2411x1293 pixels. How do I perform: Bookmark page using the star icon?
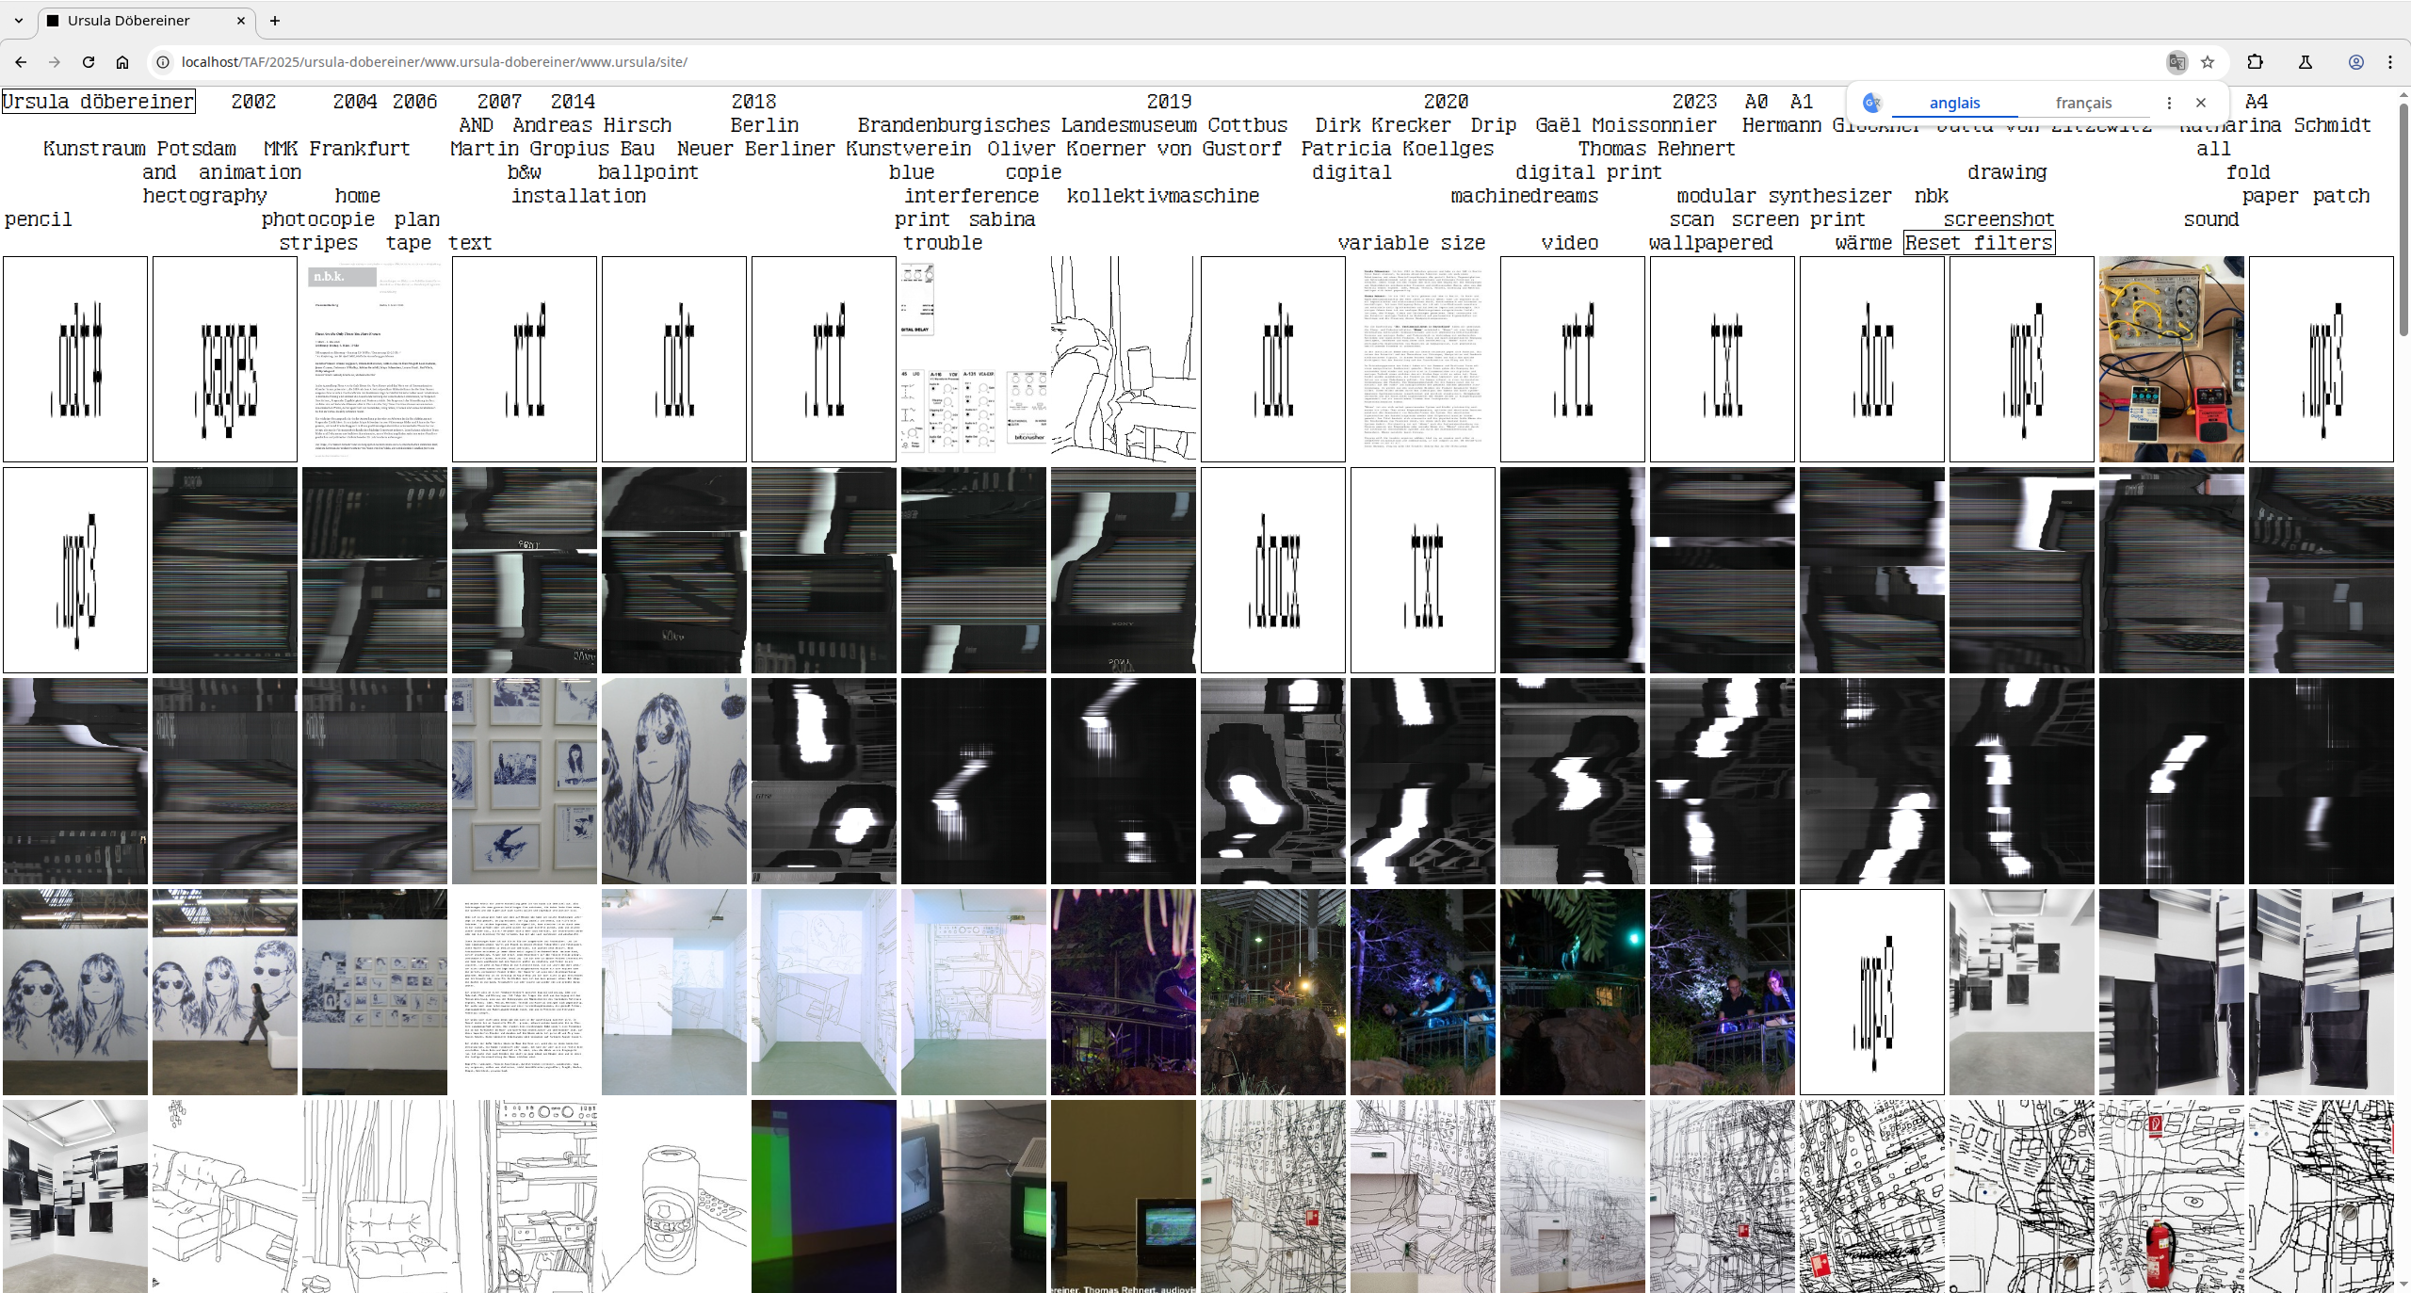tap(2208, 62)
